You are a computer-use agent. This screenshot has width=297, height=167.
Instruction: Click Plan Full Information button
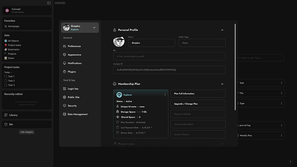198,94
